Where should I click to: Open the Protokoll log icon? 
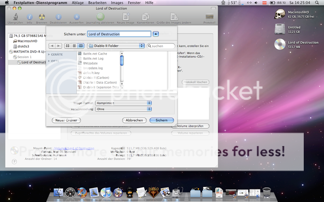[209, 17]
